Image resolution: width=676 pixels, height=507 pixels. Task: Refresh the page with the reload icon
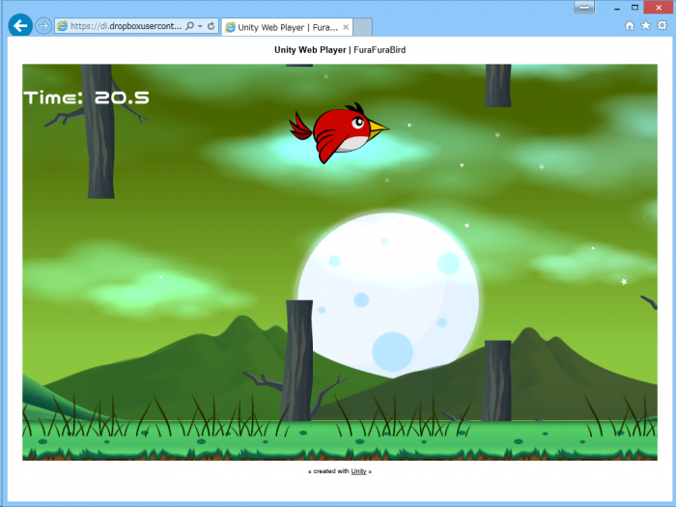pyautogui.click(x=211, y=26)
